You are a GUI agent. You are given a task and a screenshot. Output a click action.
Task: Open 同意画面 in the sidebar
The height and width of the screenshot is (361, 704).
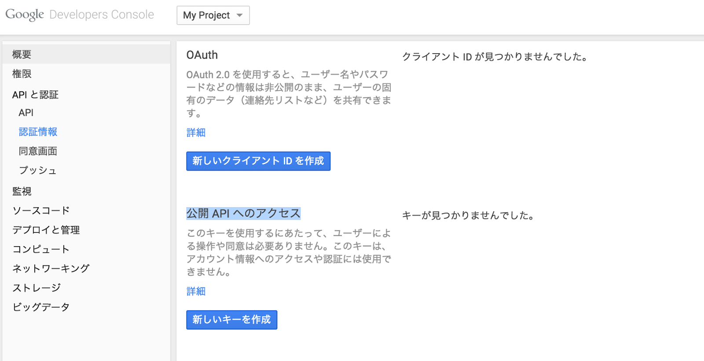point(38,151)
